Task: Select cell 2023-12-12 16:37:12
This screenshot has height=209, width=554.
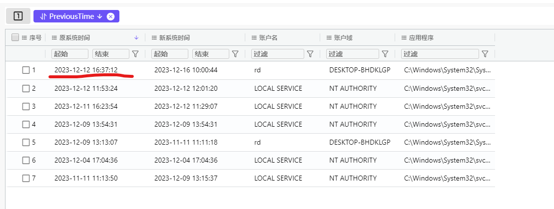Action: pyautogui.click(x=86, y=70)
